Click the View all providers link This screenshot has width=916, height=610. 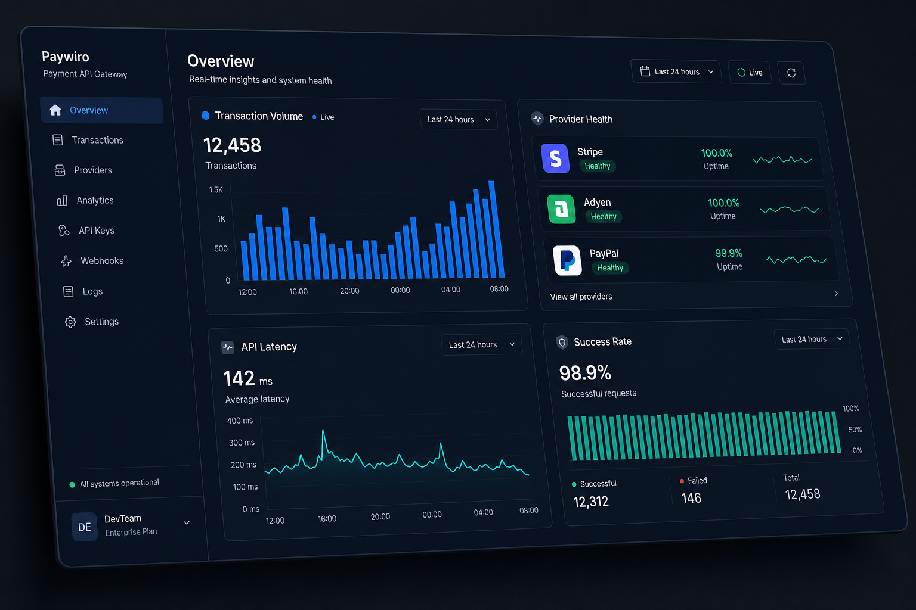click(581, 297)
